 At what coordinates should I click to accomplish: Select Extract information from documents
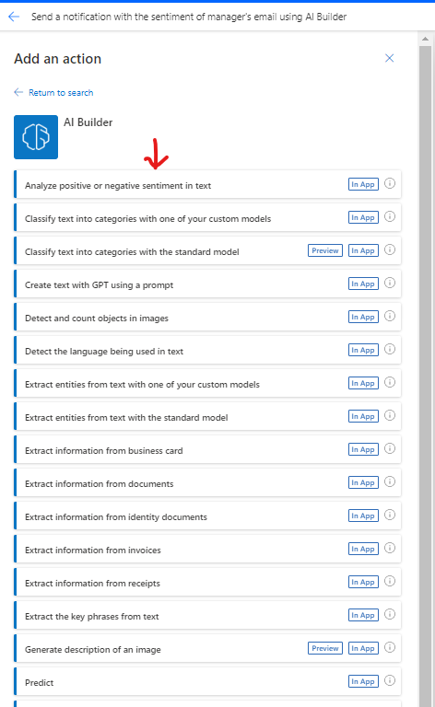pyautogui.click(x=207, y=483)
